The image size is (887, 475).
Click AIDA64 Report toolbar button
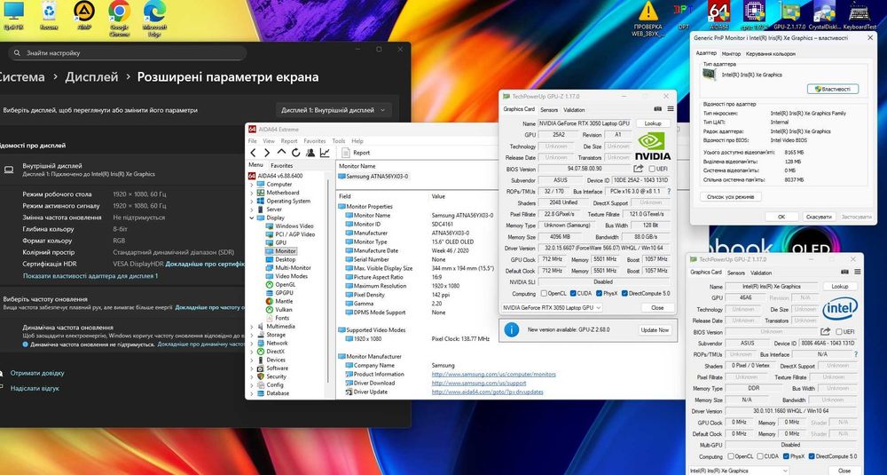click(356, 153)
